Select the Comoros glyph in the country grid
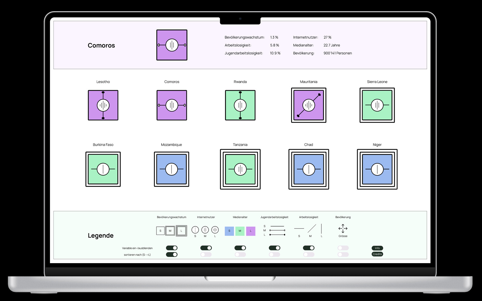This screenshot has width=482, height=301. pyautogui.click(x=172, y=105)
